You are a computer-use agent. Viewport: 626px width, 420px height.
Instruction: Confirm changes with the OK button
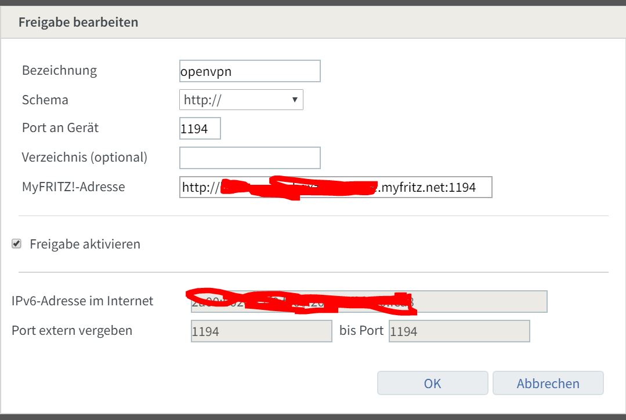pyautogui.click(x=432, y=383)
